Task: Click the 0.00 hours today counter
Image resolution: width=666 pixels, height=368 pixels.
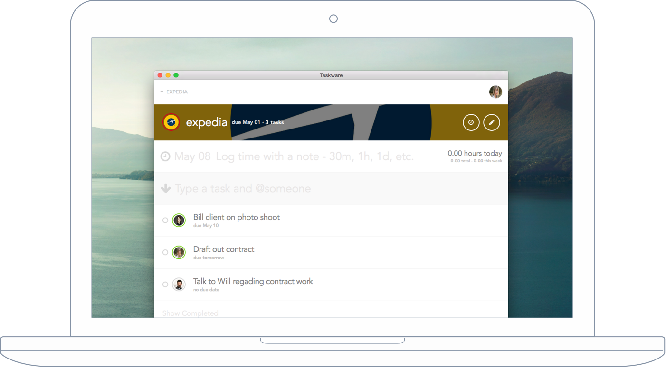Action: tap(475, 153)
